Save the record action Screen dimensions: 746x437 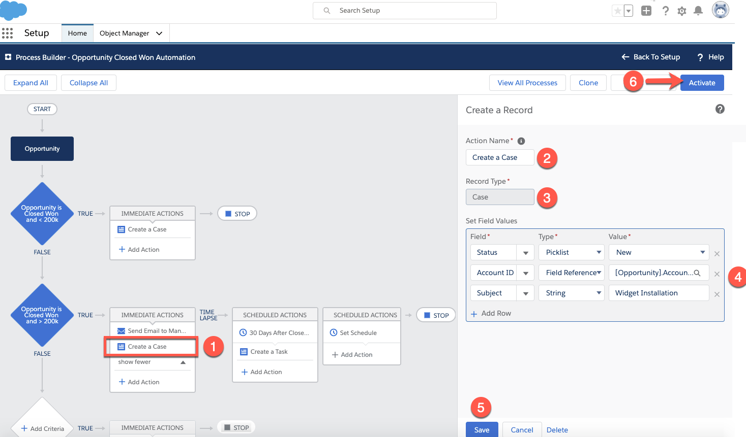482,429
